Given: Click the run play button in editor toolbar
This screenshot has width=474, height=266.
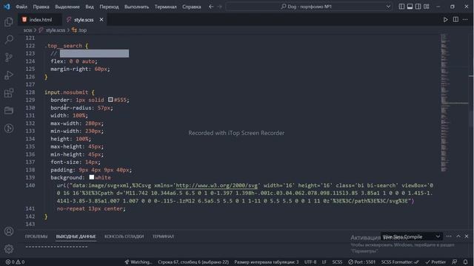Looking at the screenshot, I should [x=446, y=20].
